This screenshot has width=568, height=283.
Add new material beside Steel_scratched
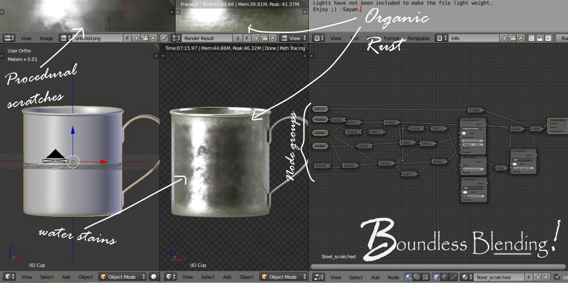click(538, 277)
